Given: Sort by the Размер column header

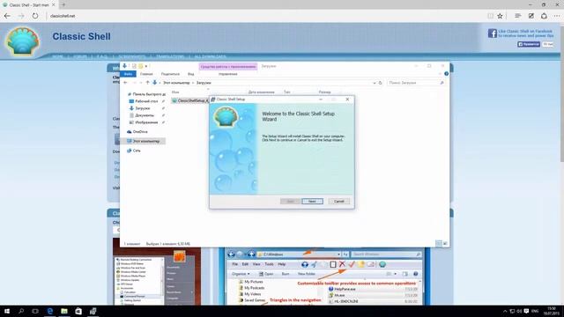Looking at the screenshot, I should click(x=324, y=92).
